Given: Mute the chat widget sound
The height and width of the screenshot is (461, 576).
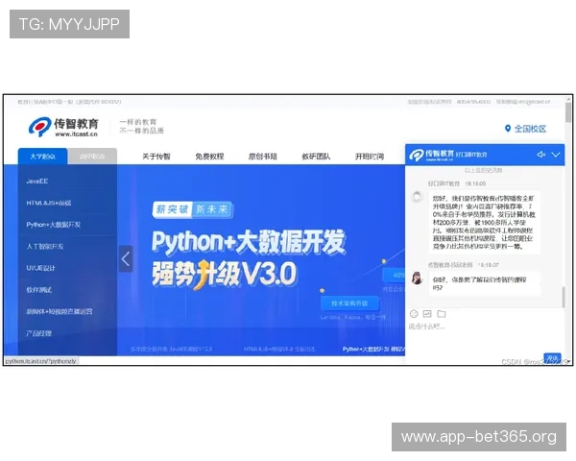Looking at the screenshot, I should click(x=540, y=155).
